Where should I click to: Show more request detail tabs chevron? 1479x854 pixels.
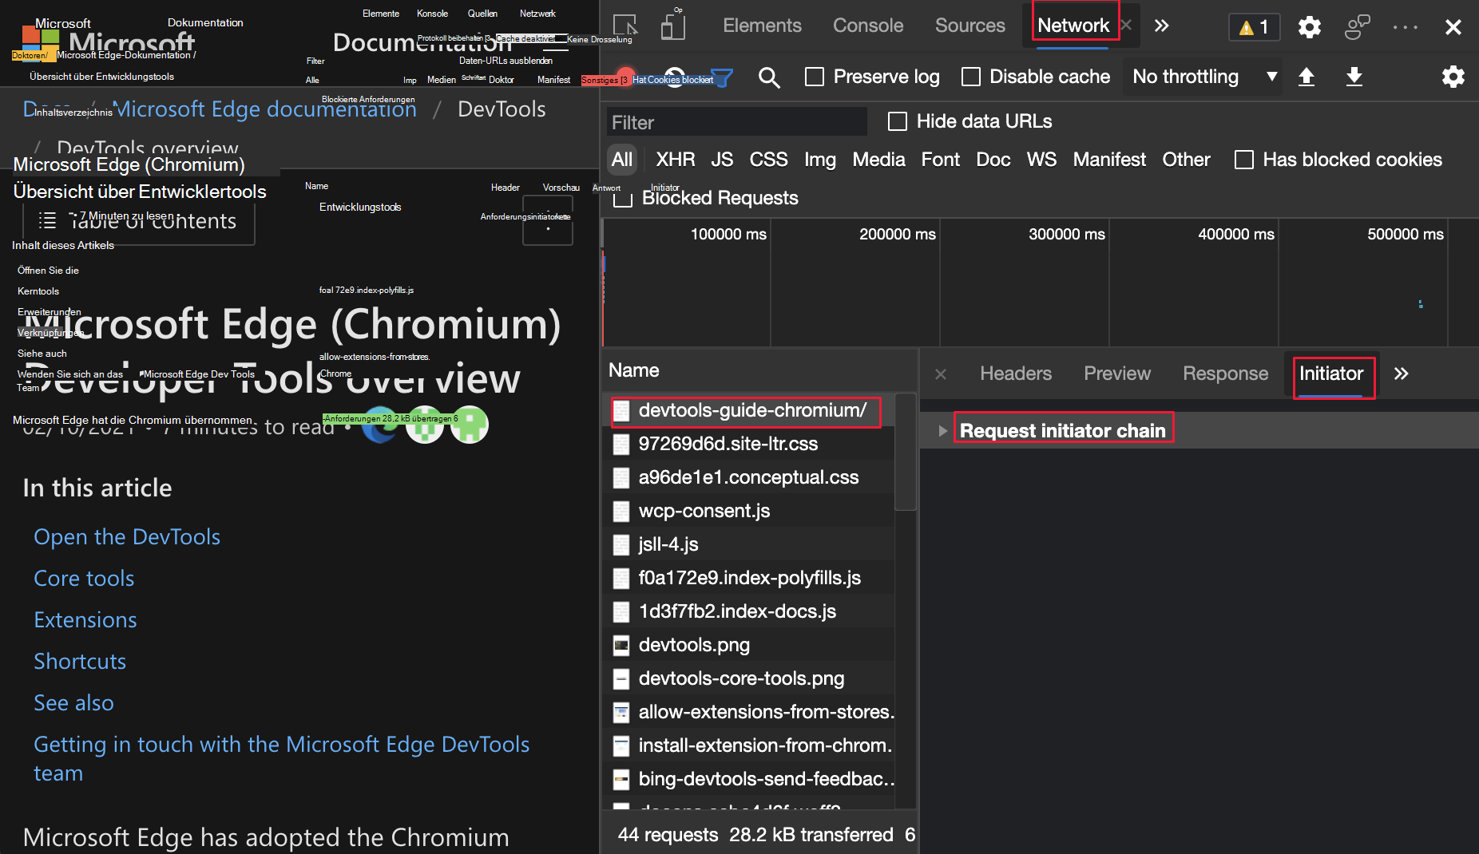pyautogui.click(x=1401, y=374)
